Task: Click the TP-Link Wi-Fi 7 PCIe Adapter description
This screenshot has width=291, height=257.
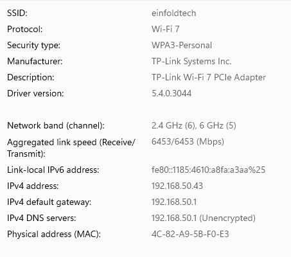Action: (x=209, y=77)
